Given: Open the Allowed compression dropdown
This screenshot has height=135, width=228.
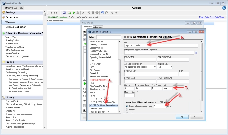Looking at the screenshot, I should tap(140, 67).
